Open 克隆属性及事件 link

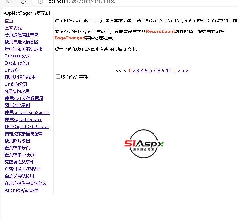coord(19,162)
